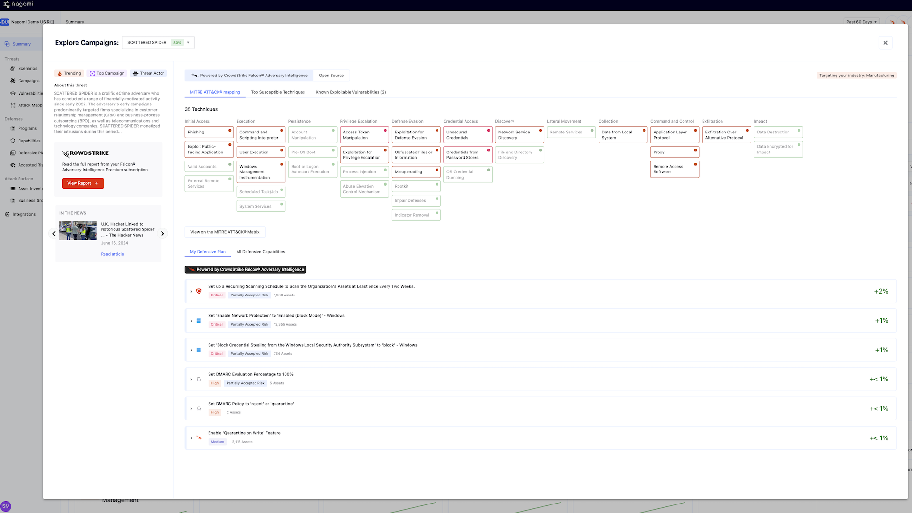Switch to Top Susceptible Techniques tab
Viewport: 912px width, 513px height.
(278, 92)
